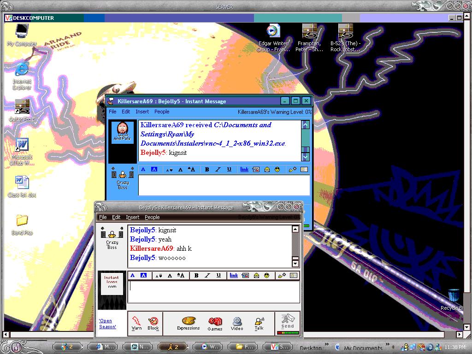Increase font size in gray Bejolly5 window toolbar

point(181,276)
